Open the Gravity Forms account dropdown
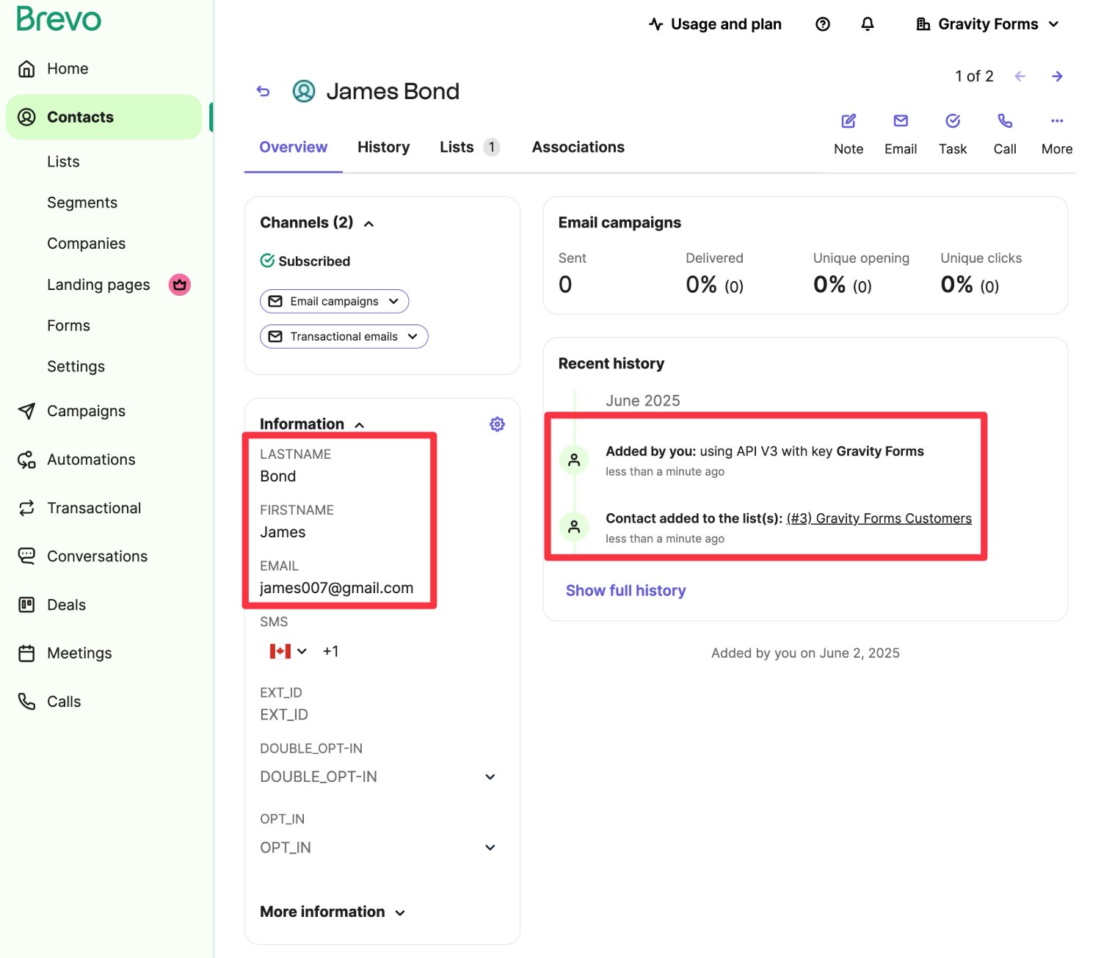 [987, 24]
